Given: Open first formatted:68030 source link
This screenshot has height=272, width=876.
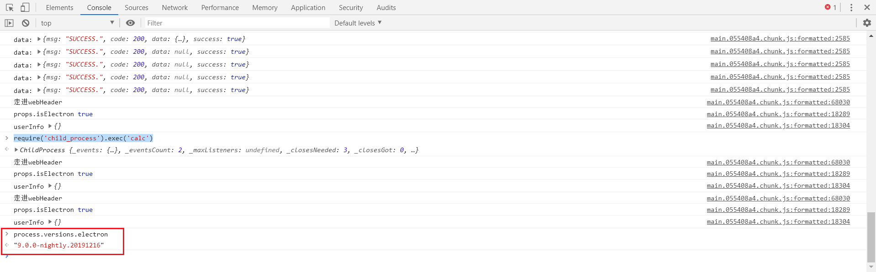Looking at the screenshot, I should pyautogui.click(x=778, y=102).
